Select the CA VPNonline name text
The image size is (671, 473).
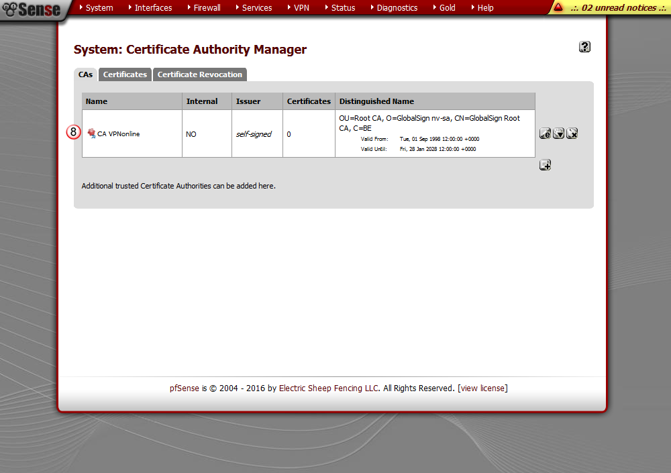click(119, 134)
